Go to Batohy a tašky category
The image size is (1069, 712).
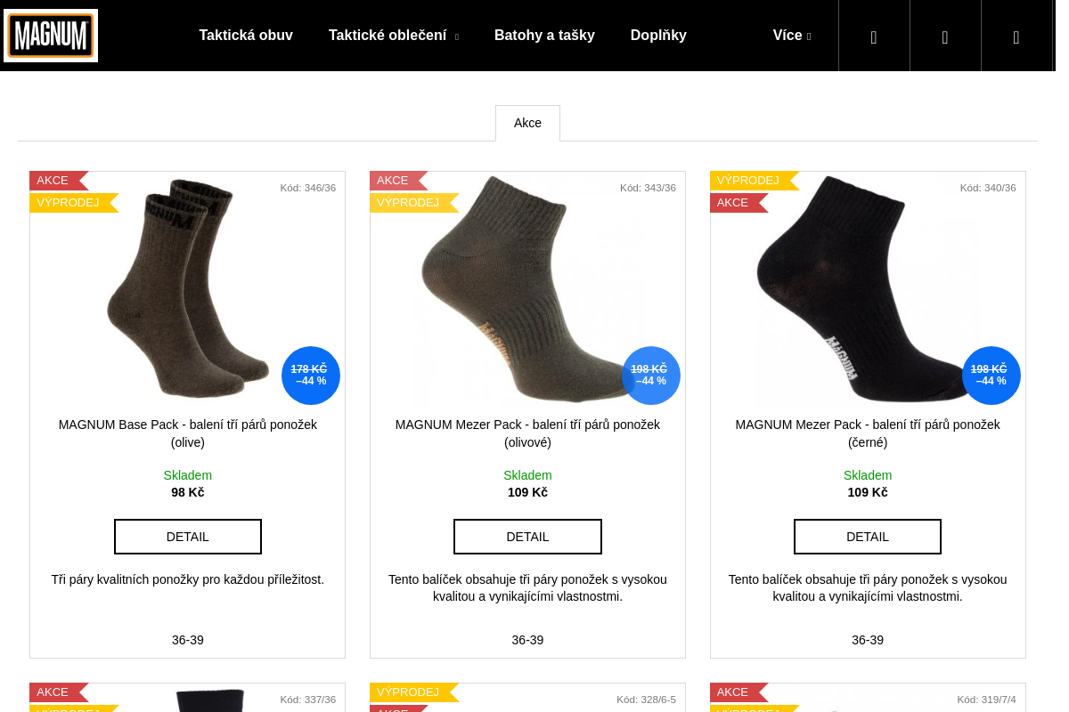[x=544, y=36]
